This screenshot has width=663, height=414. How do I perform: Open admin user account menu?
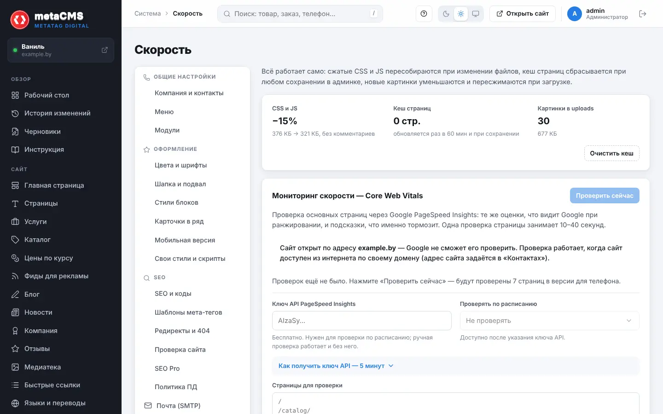[598, 14]
